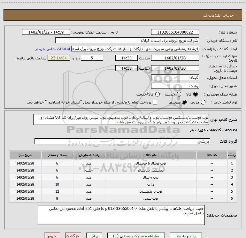Click the response deadline date 1402/01/28 field
This screenshot has height=238, width=246.
(175, 58)
